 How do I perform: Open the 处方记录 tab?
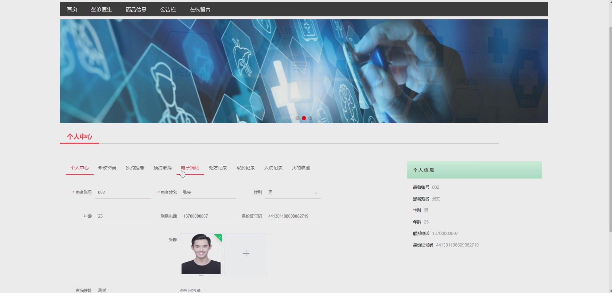coord(218,168)
